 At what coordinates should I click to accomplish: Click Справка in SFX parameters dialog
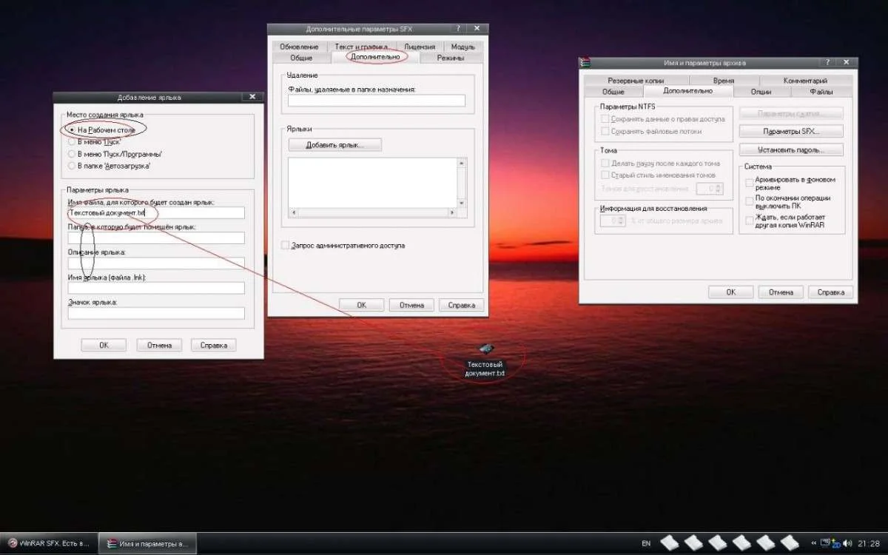pos(461,305)
